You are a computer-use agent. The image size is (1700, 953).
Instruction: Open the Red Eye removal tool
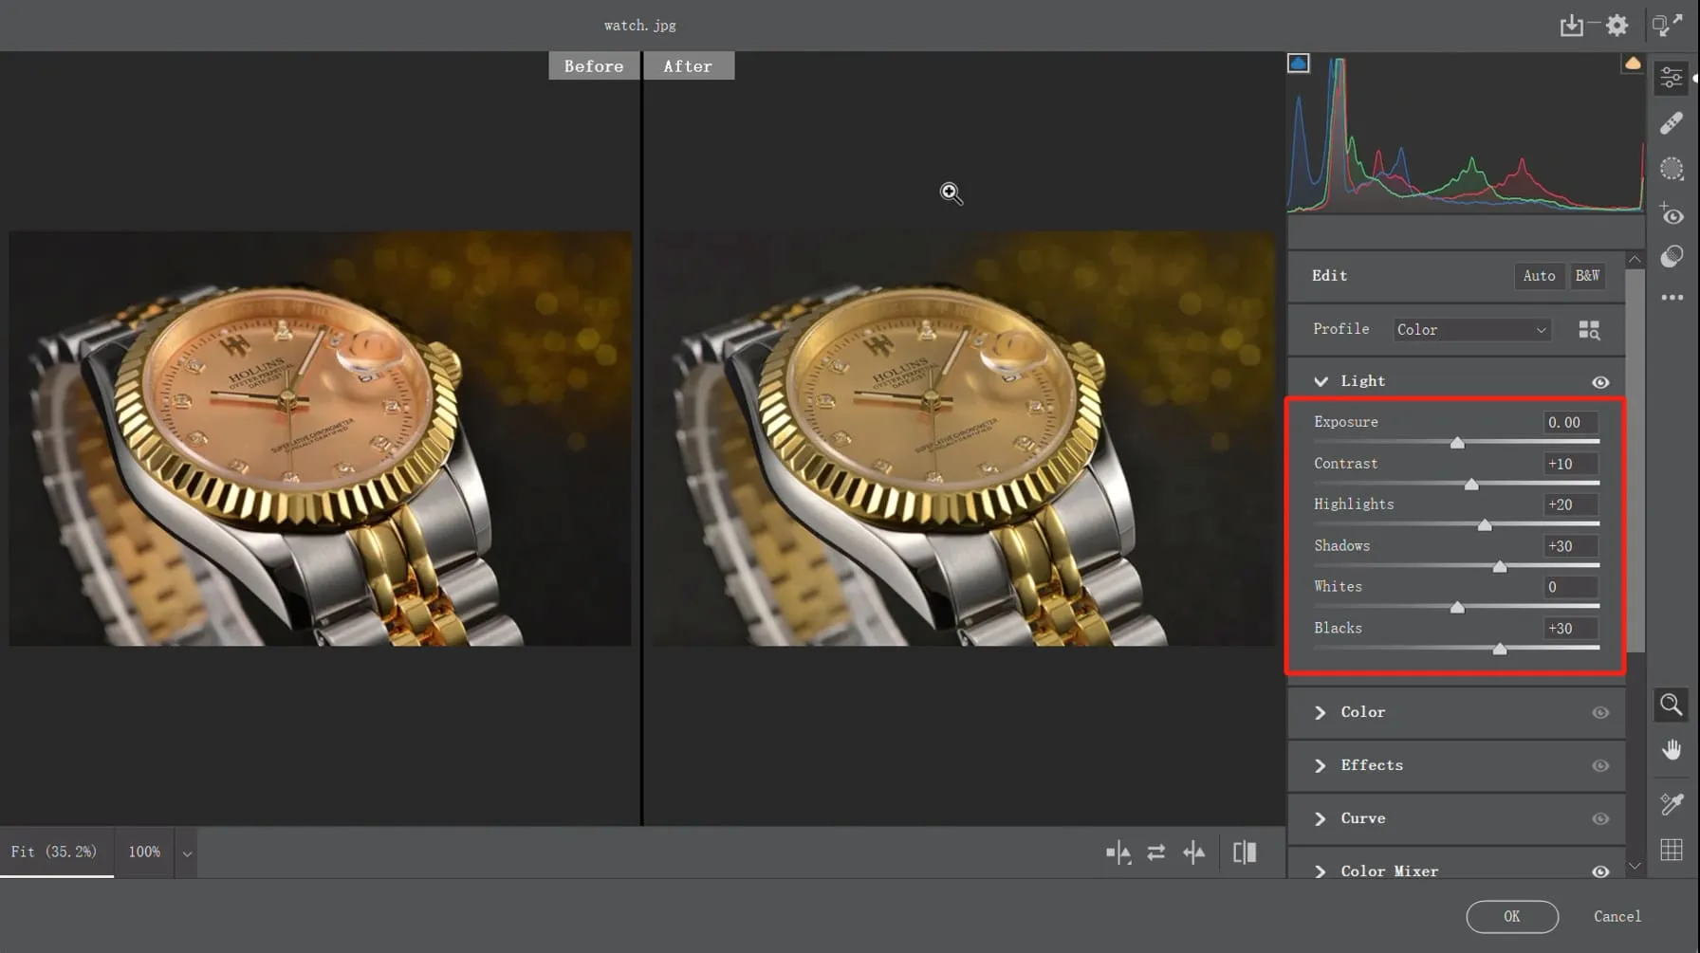(1672, 214)
